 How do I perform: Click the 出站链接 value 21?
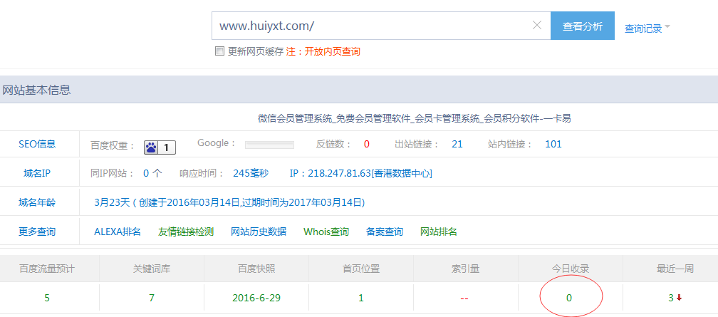point(457,145)
